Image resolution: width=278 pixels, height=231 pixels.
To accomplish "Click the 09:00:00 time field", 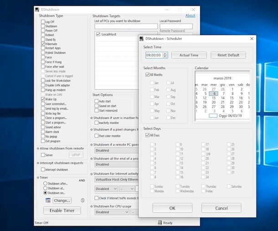I will [x=154, y=55].
